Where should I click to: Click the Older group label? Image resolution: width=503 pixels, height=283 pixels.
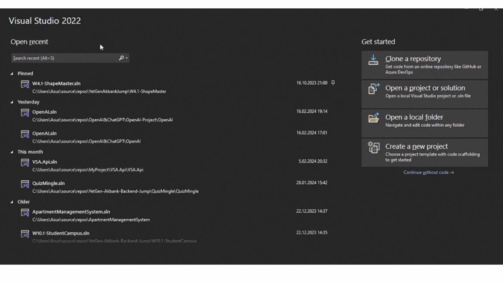(24, 202)
